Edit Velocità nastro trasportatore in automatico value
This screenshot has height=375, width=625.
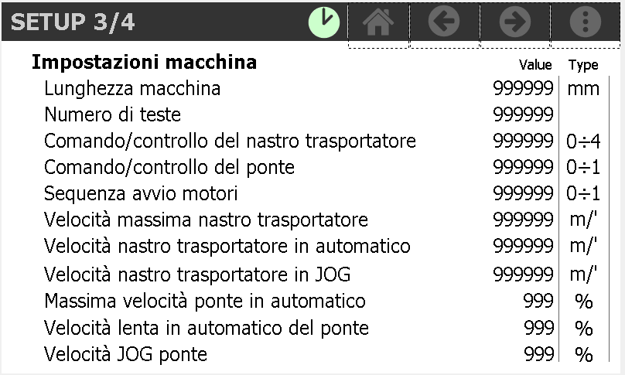523,247
